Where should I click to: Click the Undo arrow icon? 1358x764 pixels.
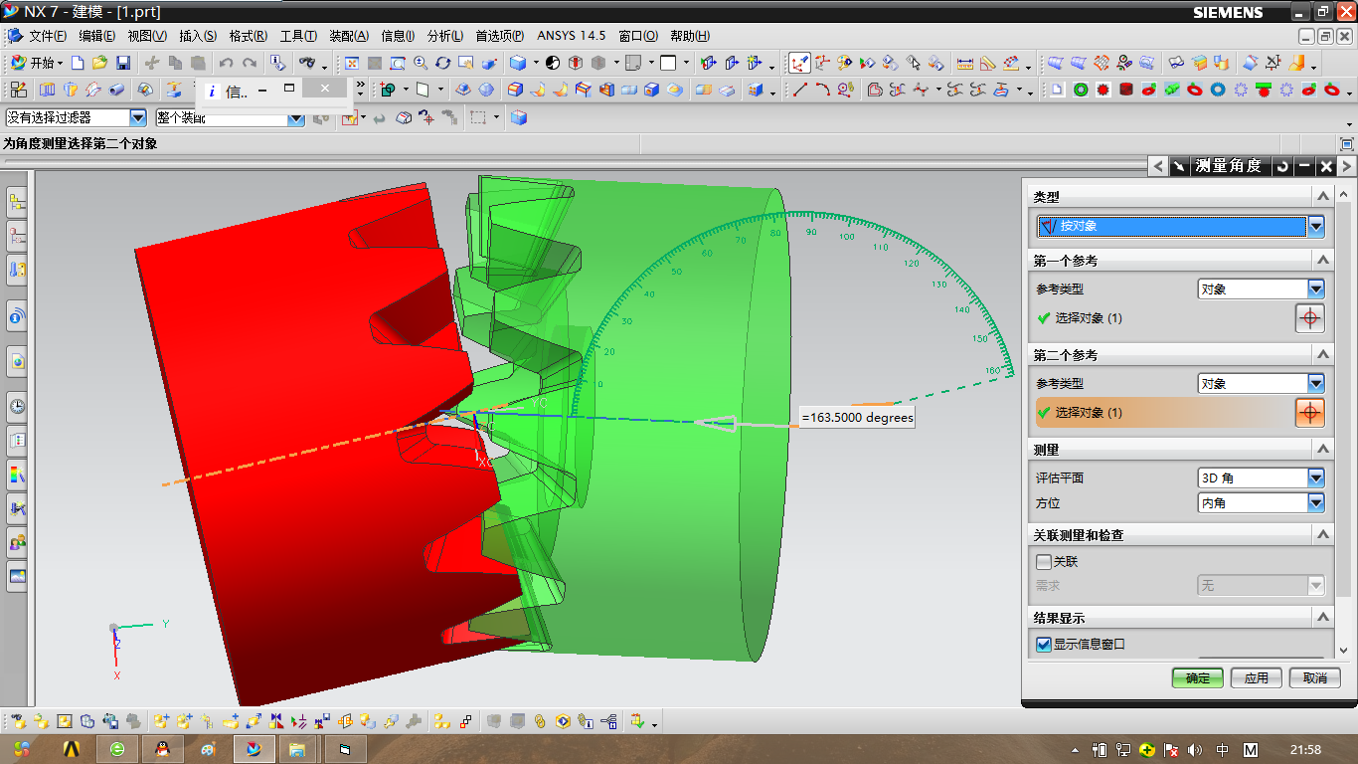[x=227, y=63]
